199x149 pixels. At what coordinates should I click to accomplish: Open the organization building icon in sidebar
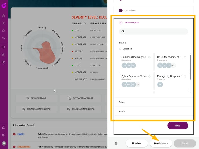pyautogui.click(x=3, y=16)
